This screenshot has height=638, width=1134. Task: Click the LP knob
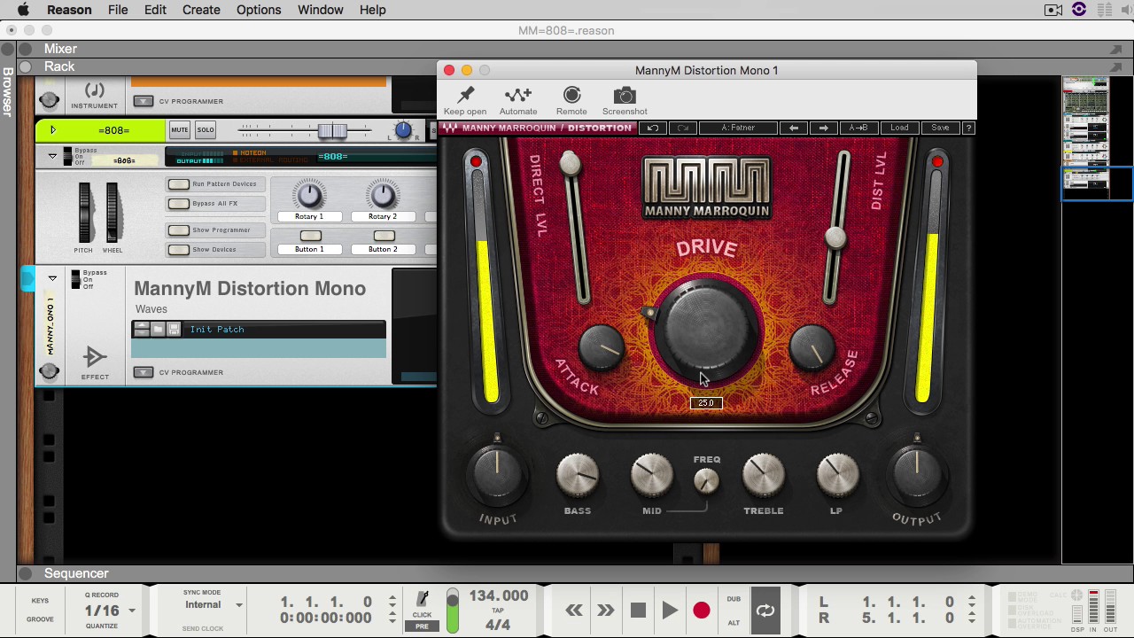[836, 476]
